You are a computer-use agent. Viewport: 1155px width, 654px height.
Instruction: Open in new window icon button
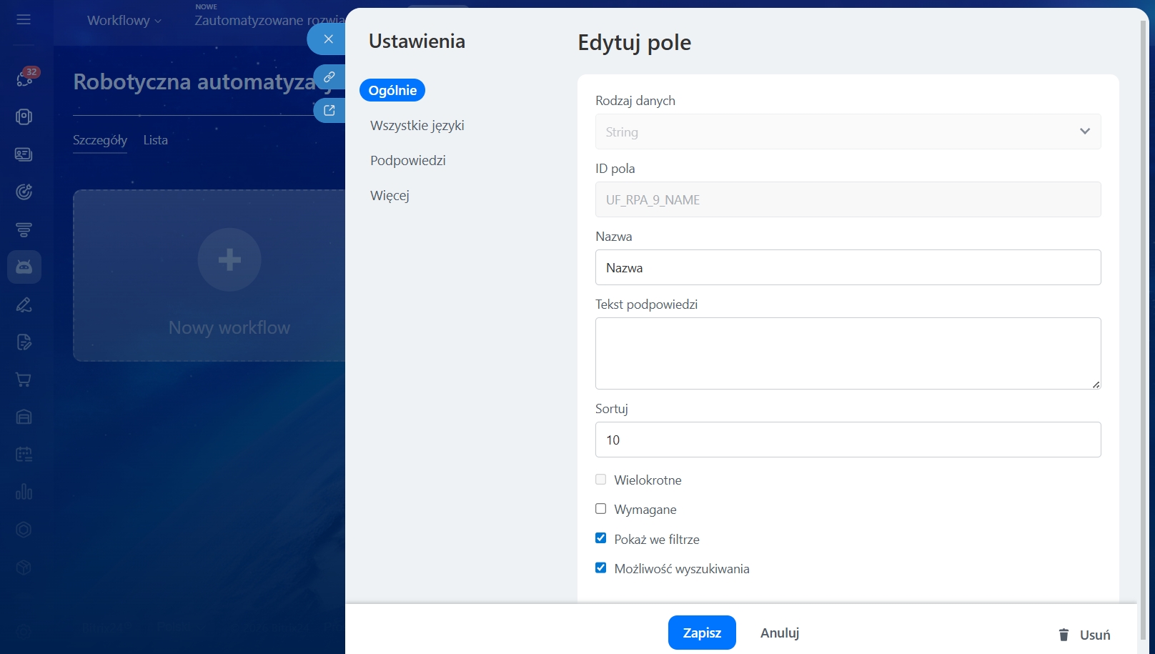coord(329,110)
